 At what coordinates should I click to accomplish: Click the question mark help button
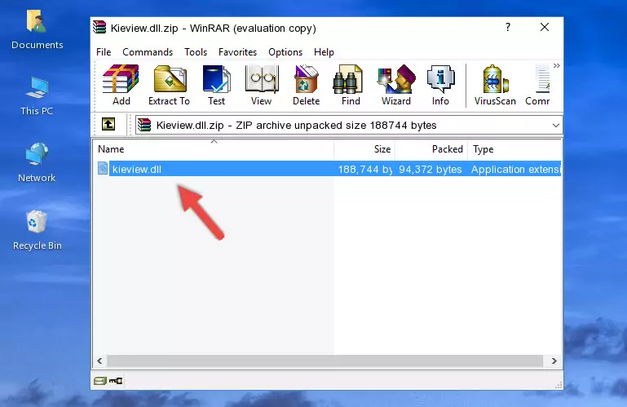coord(508,27)
